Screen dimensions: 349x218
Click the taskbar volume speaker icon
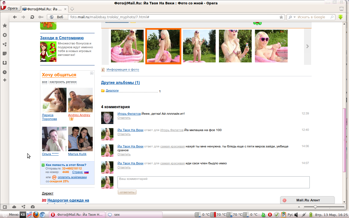tap(296, 215)
